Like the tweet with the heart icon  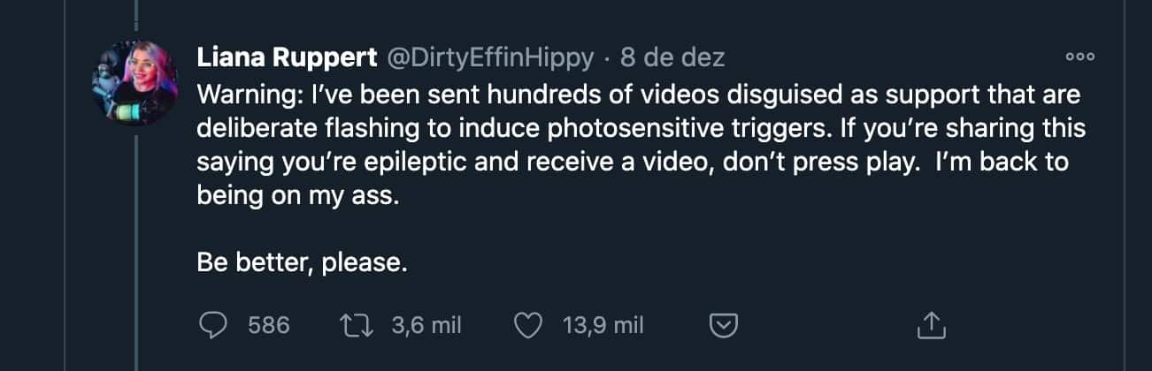(528, 326)
